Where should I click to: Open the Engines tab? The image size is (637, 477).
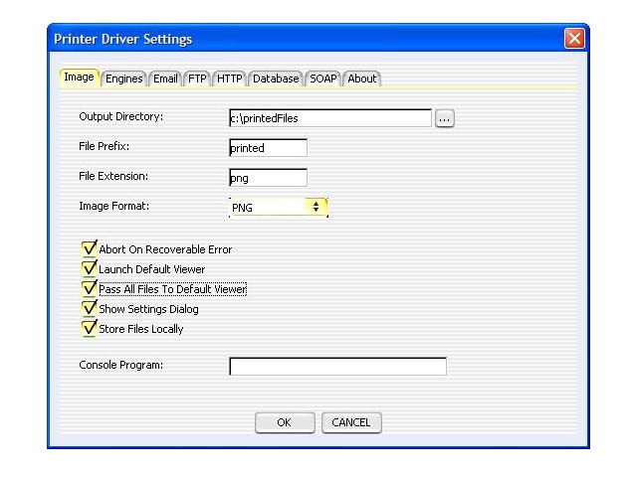click(x=123, y=79)
